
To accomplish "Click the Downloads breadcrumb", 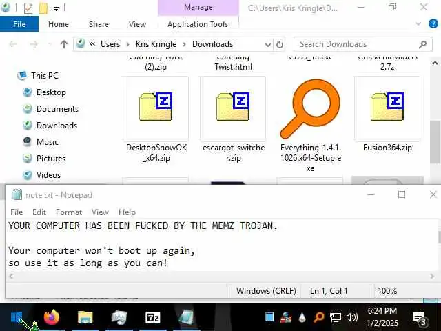I will tap(212, 44).
